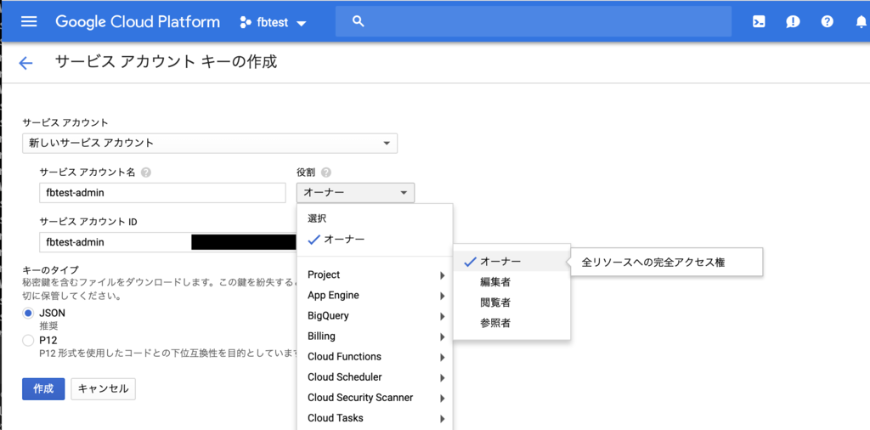Open the 役割 role dropdown showing オーナー
Viewport: 870px width, 430px height.
355,193
